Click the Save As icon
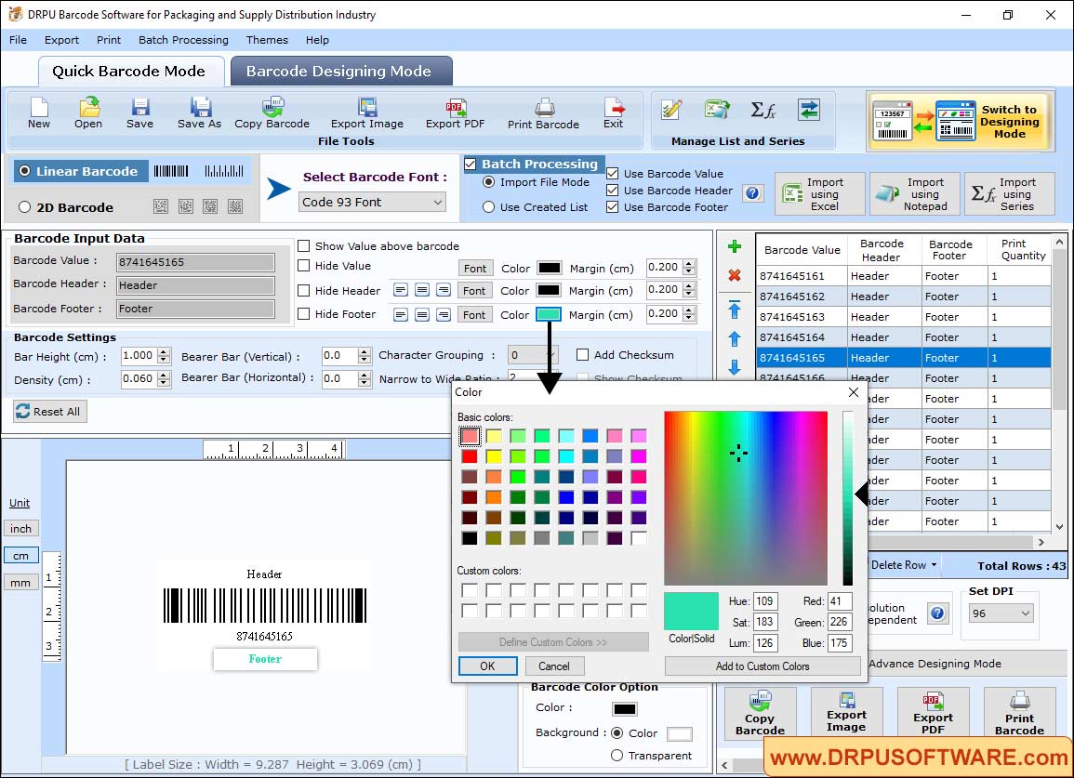The width and height of the screenshot is (1074, 778). [x=200, y=108]
